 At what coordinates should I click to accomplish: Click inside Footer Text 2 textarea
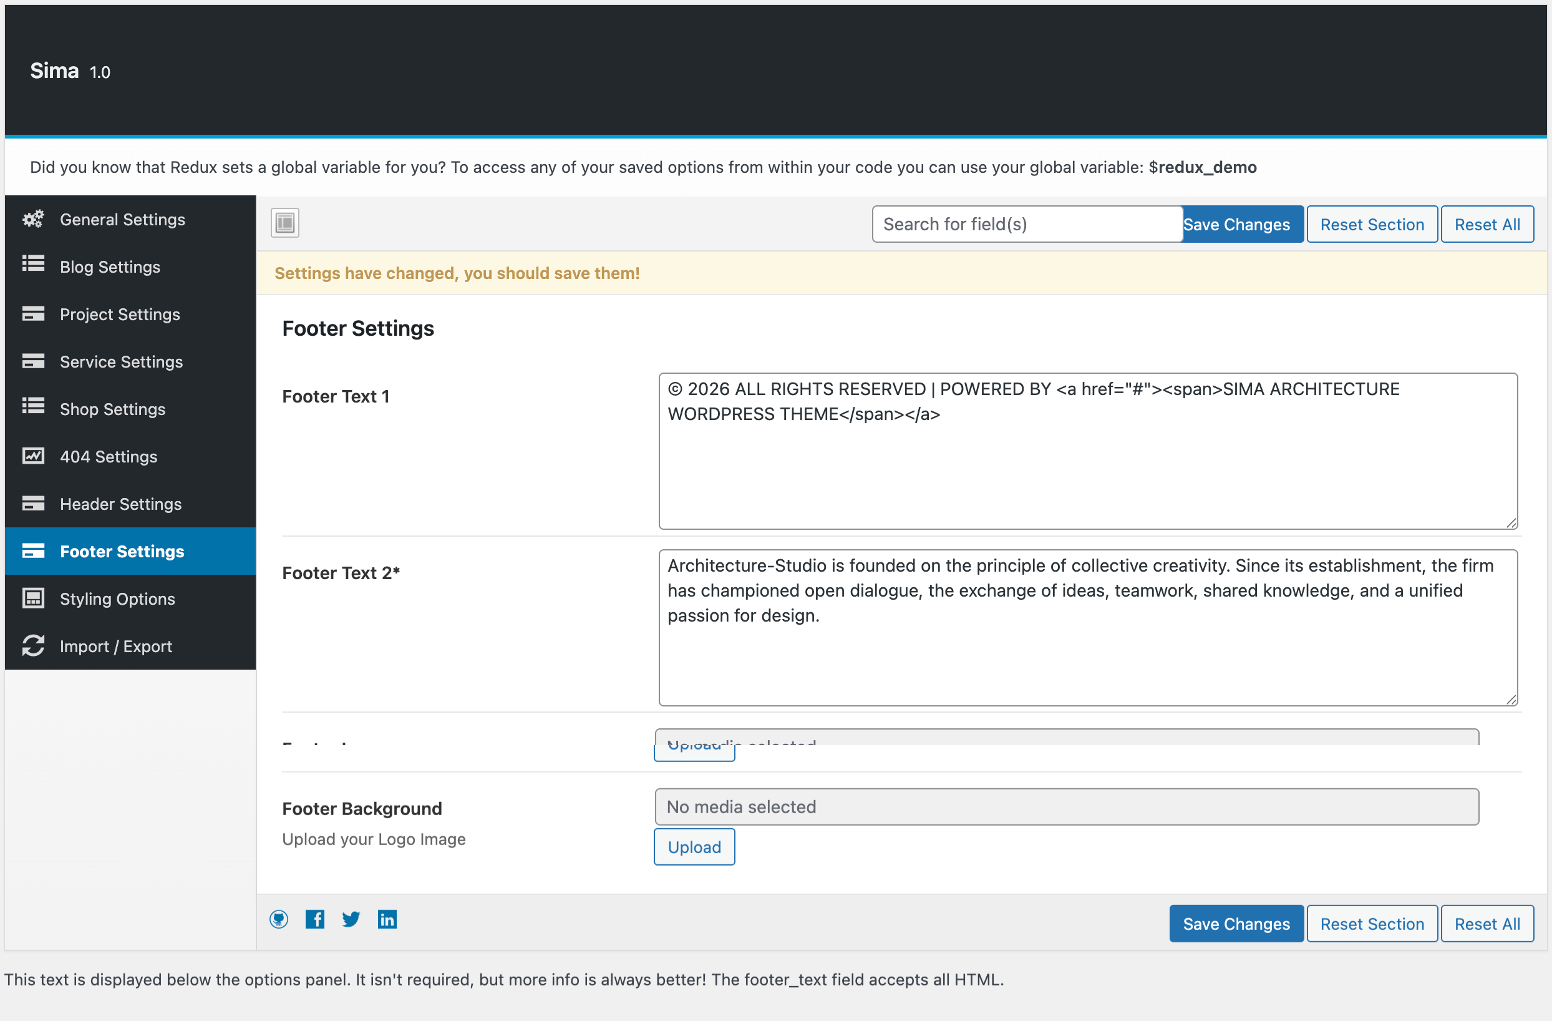coord(1089,628)
